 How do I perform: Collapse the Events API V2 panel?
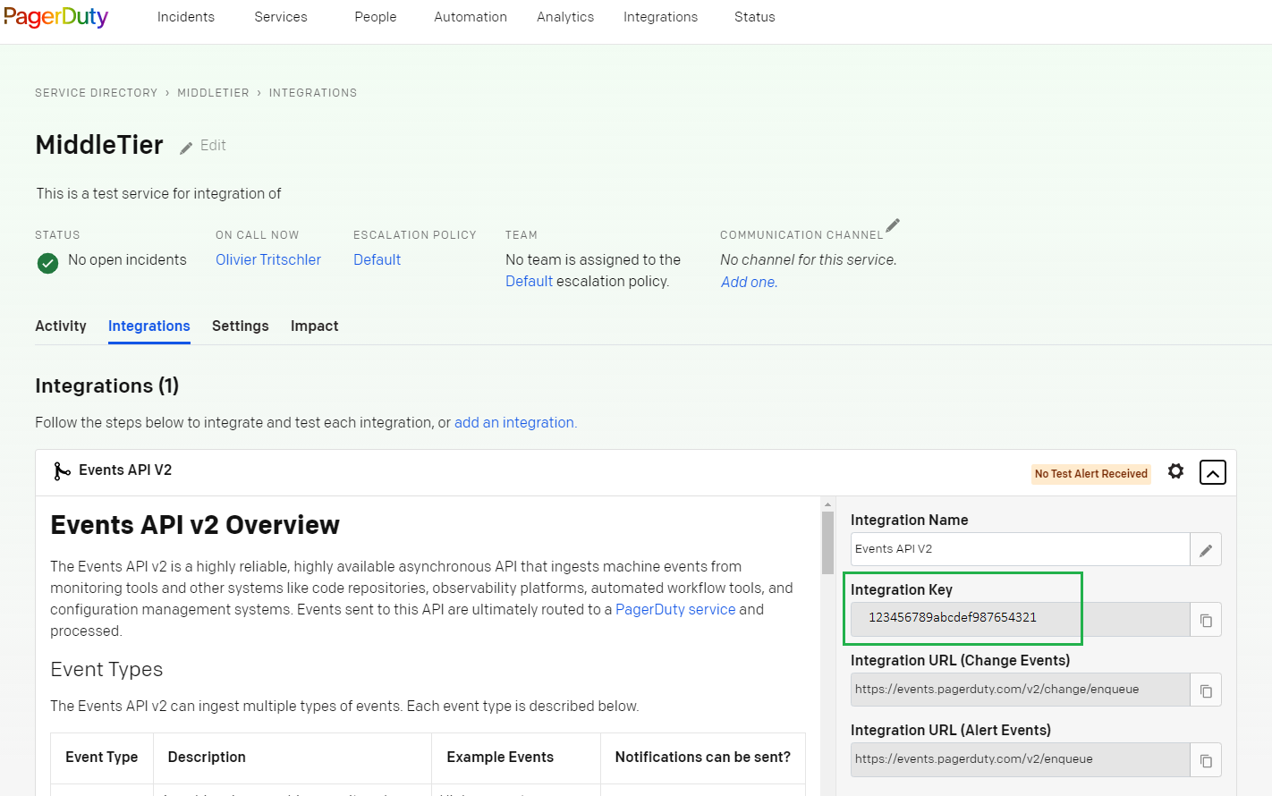tap(1212, 472)
